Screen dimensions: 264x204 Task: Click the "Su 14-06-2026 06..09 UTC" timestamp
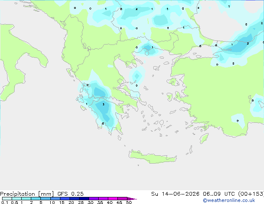[x=193, y=194]
